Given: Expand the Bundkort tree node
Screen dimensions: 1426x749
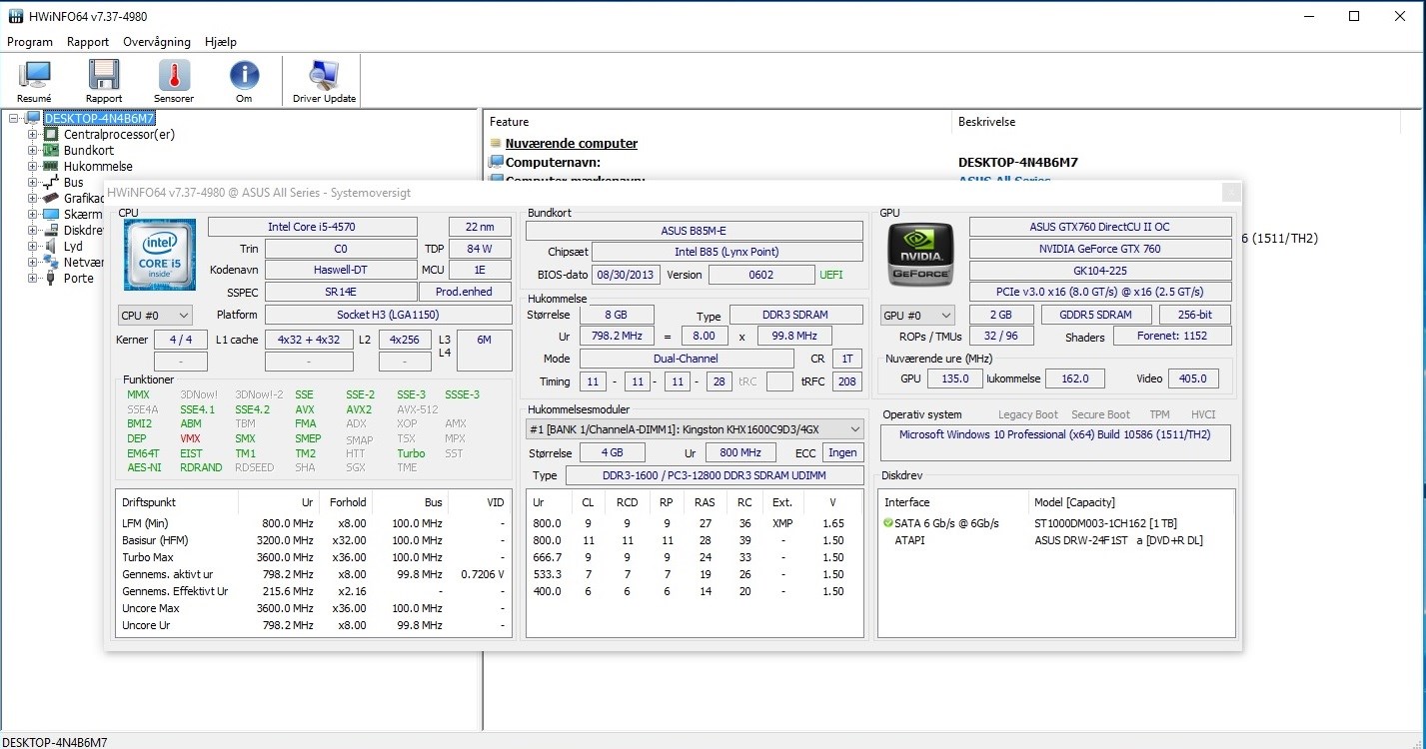Looking at the screenshot, I should [x=32, y=151].
